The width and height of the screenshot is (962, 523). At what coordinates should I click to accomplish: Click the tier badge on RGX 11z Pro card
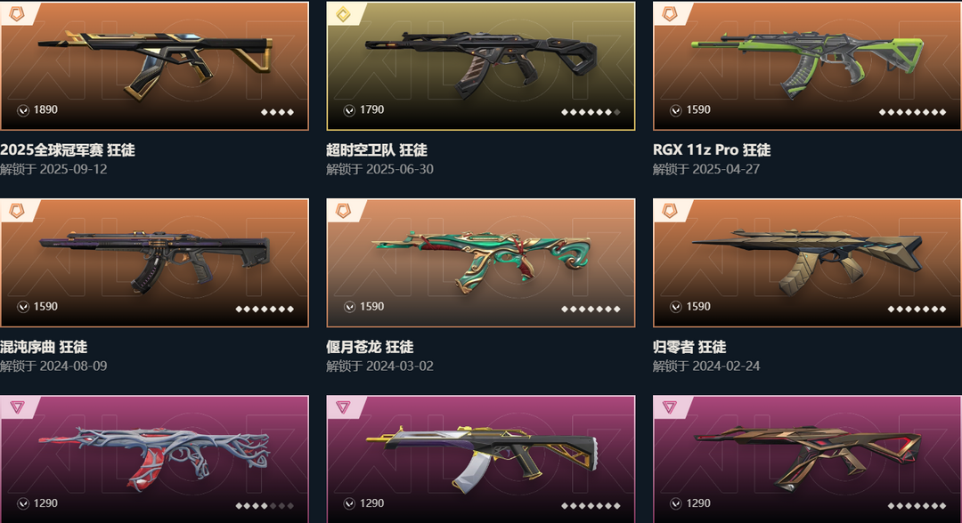tap(669, 13)
